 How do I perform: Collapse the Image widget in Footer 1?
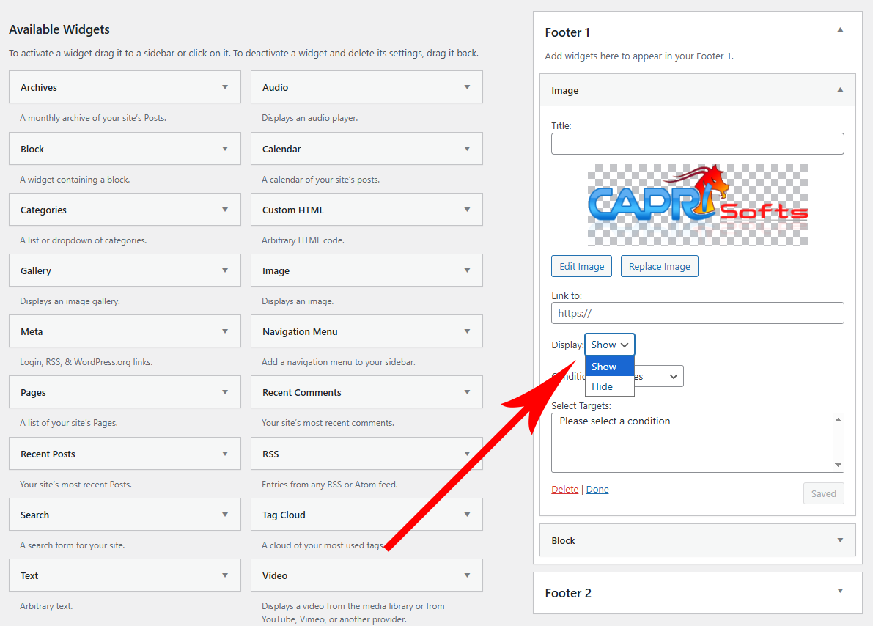840,89
